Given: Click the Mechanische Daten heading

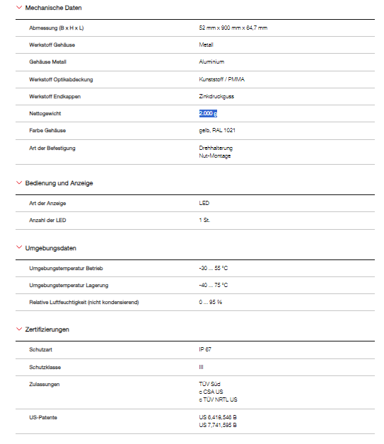Looking at the screenshot, I should (x=53, y=8).
